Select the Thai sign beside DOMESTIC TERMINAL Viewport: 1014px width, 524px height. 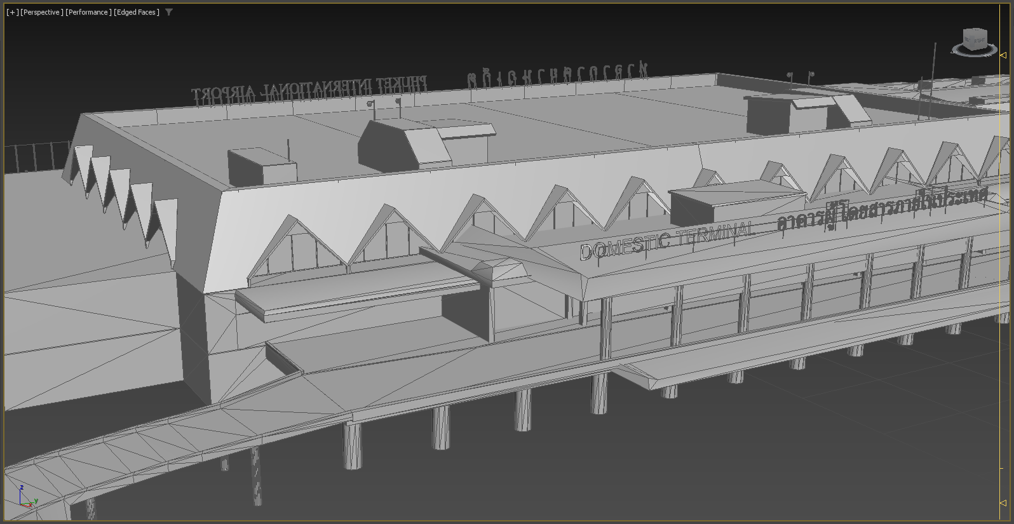[882, 210]
